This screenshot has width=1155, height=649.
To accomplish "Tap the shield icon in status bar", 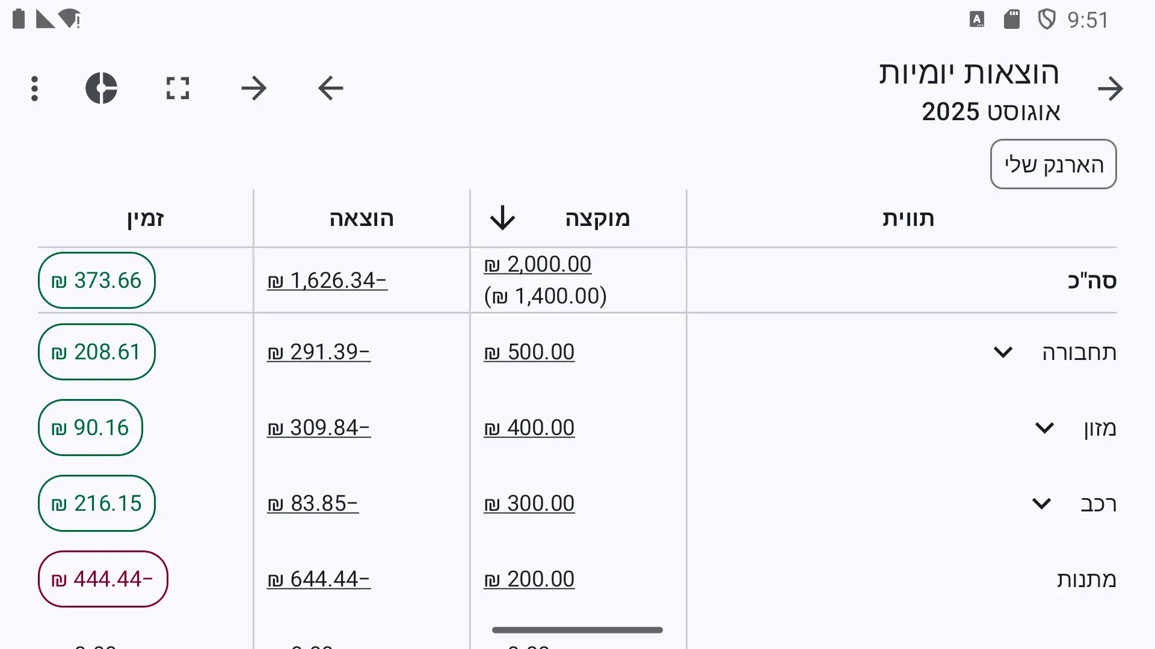I will pyautogui.click(x=1047, y=19).
